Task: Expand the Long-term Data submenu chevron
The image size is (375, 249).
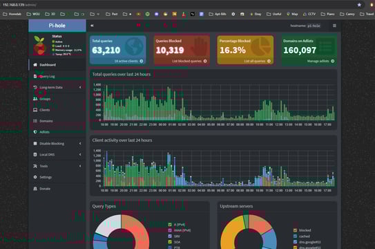Action: [80, 87]
